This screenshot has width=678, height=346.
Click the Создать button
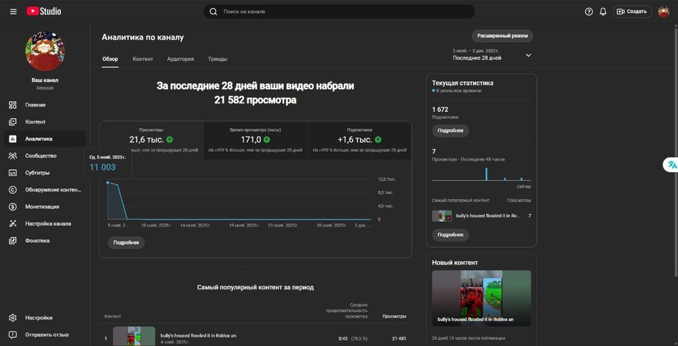click(x=632, y=12)
